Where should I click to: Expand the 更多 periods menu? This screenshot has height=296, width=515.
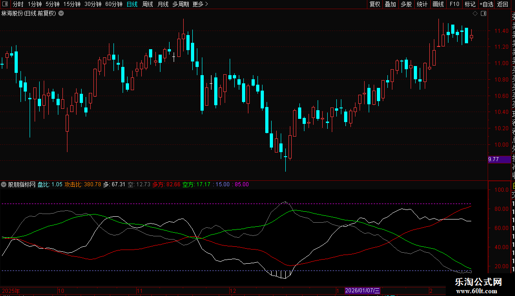[x=201, y=4]
